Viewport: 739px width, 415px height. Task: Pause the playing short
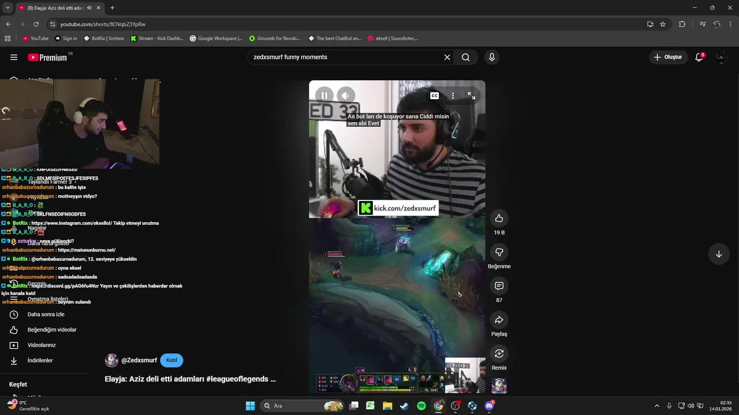pyautogui.click(x=324, y=96)
